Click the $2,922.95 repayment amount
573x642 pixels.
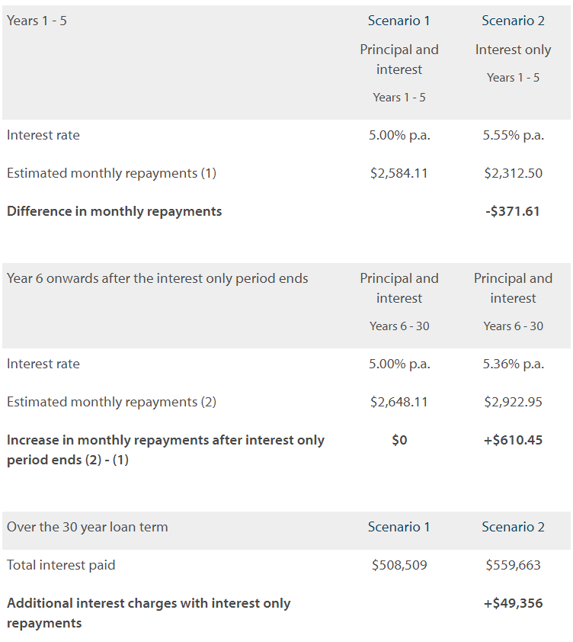[x=514, y=402]
